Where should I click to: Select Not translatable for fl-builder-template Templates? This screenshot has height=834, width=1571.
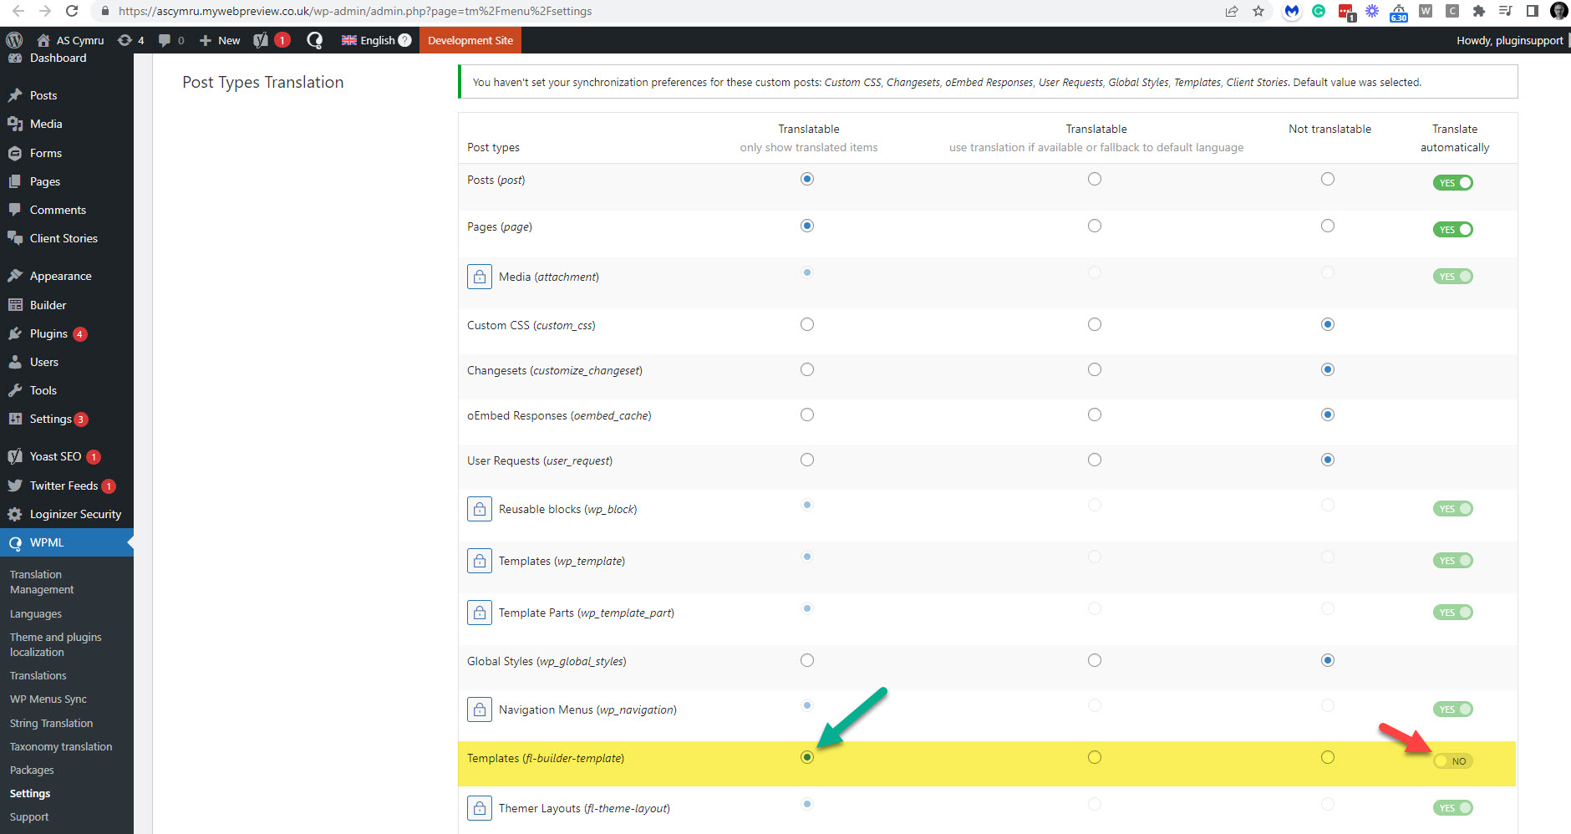pos(1328,757)
